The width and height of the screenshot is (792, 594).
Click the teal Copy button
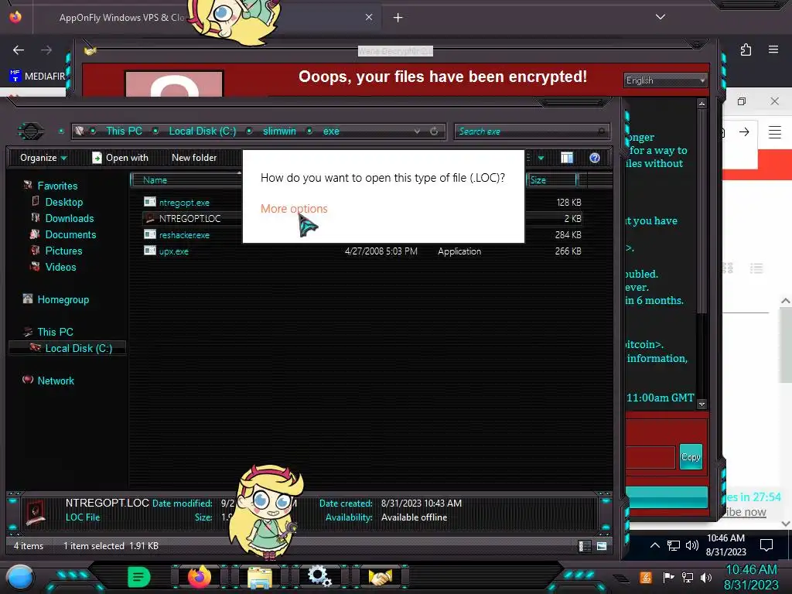tap(691, 456)
